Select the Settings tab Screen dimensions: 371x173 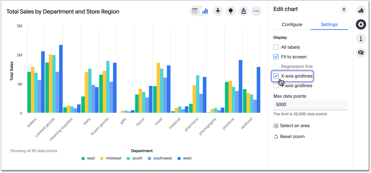[329, 24]
